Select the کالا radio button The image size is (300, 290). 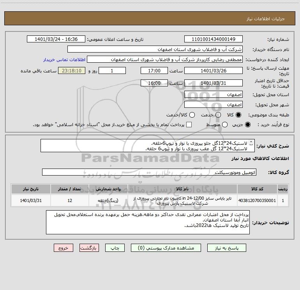tap(238, 115)
